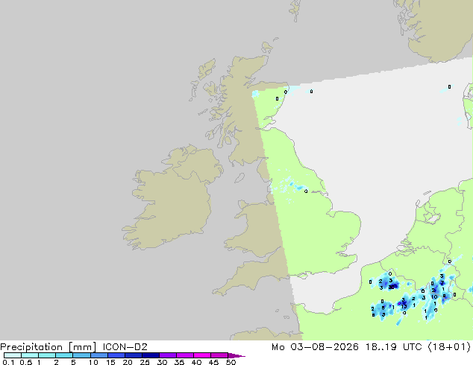Click the date 'Mo 03-08-2026' text

(x=315, y=347)
